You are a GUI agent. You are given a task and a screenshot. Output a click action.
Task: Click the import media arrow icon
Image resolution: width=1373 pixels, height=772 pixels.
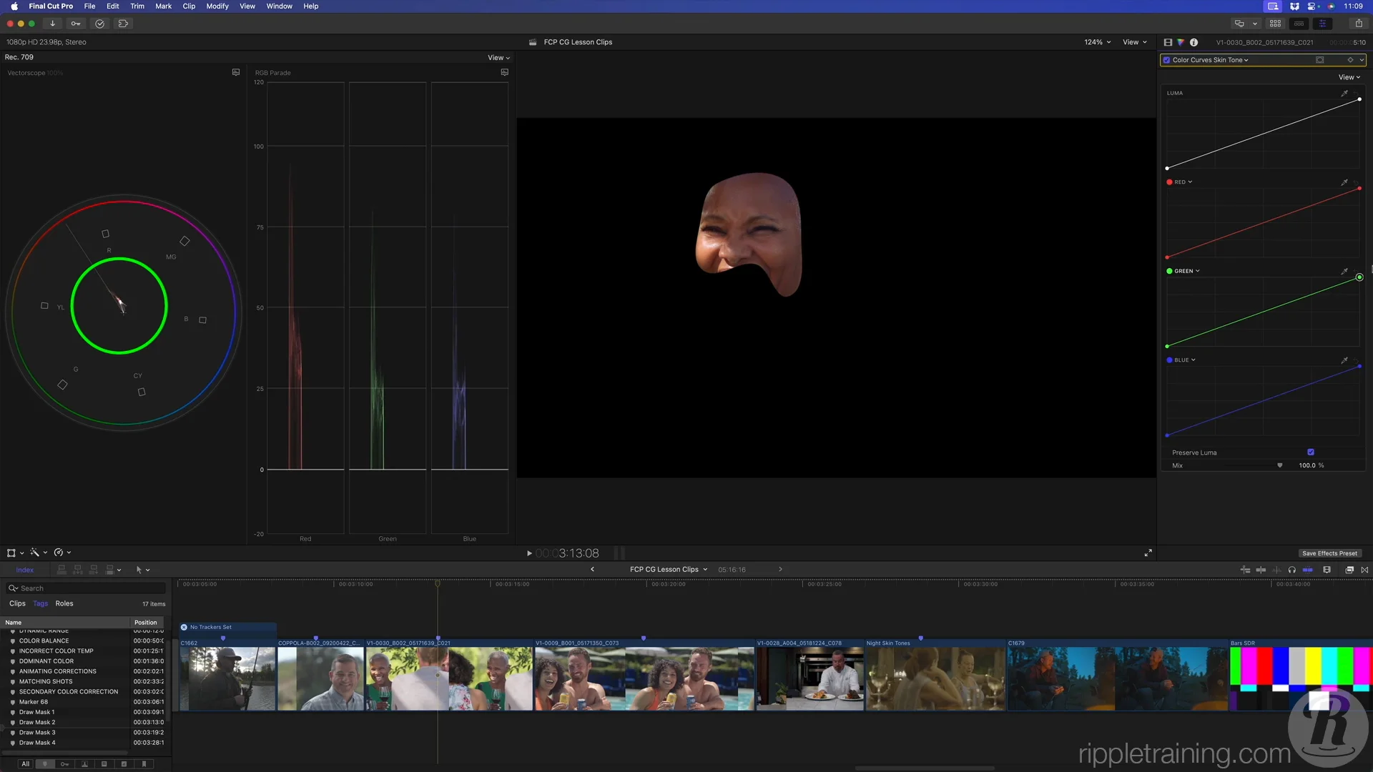(x=52, y=24)
